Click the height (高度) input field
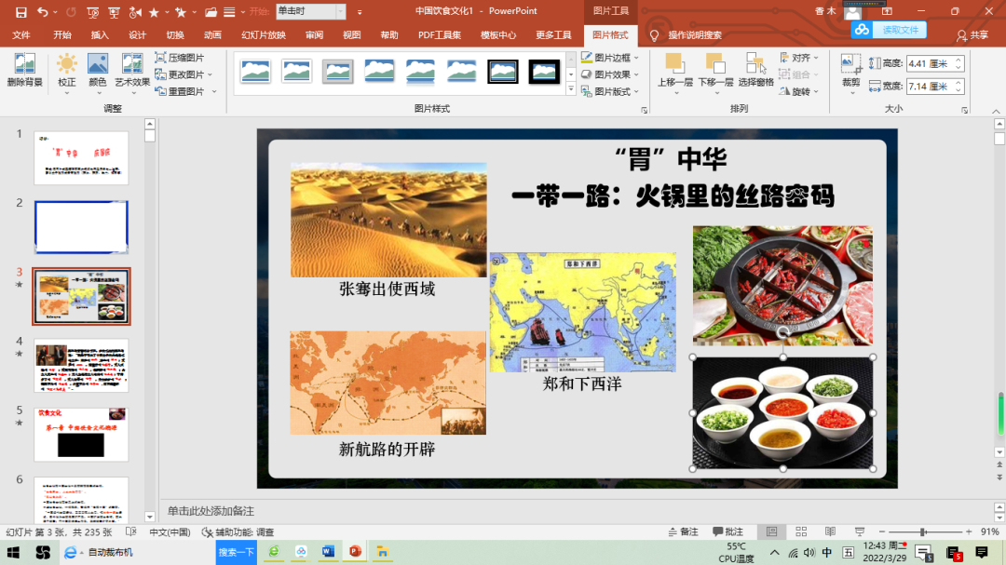 coord(931,63)
